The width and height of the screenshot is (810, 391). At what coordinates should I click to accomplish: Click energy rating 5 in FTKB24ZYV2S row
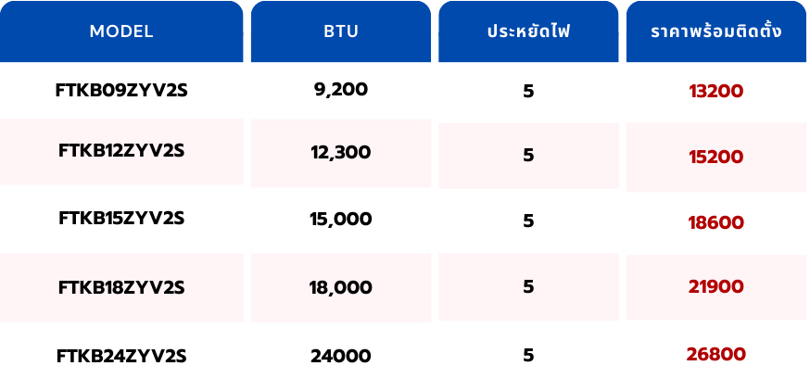[x=528, y=355]
